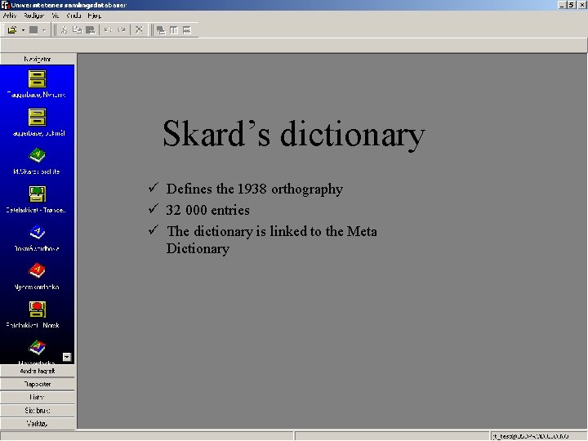Restore down the application window

click(x=571, y=5)
